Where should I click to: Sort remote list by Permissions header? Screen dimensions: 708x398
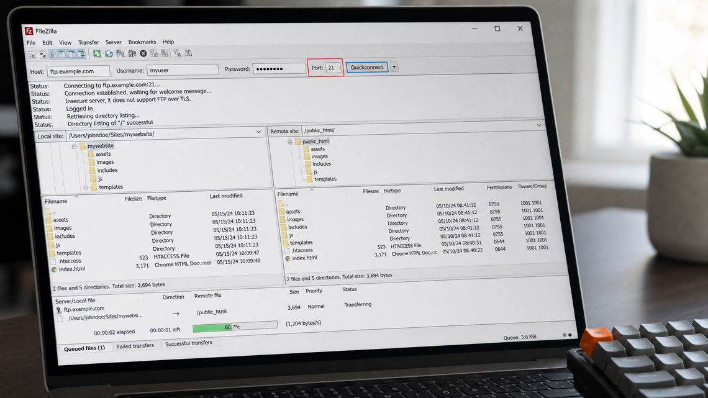point(499,187)
